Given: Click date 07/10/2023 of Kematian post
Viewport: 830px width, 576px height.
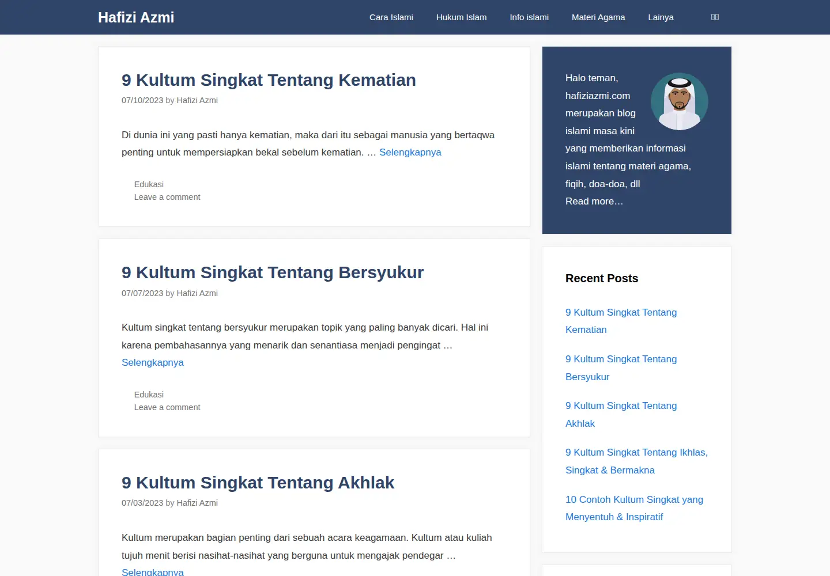Looking at the screenshot, I should [142, 100].
